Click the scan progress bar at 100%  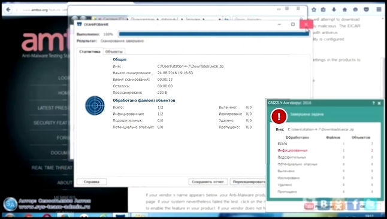[214, 34]
